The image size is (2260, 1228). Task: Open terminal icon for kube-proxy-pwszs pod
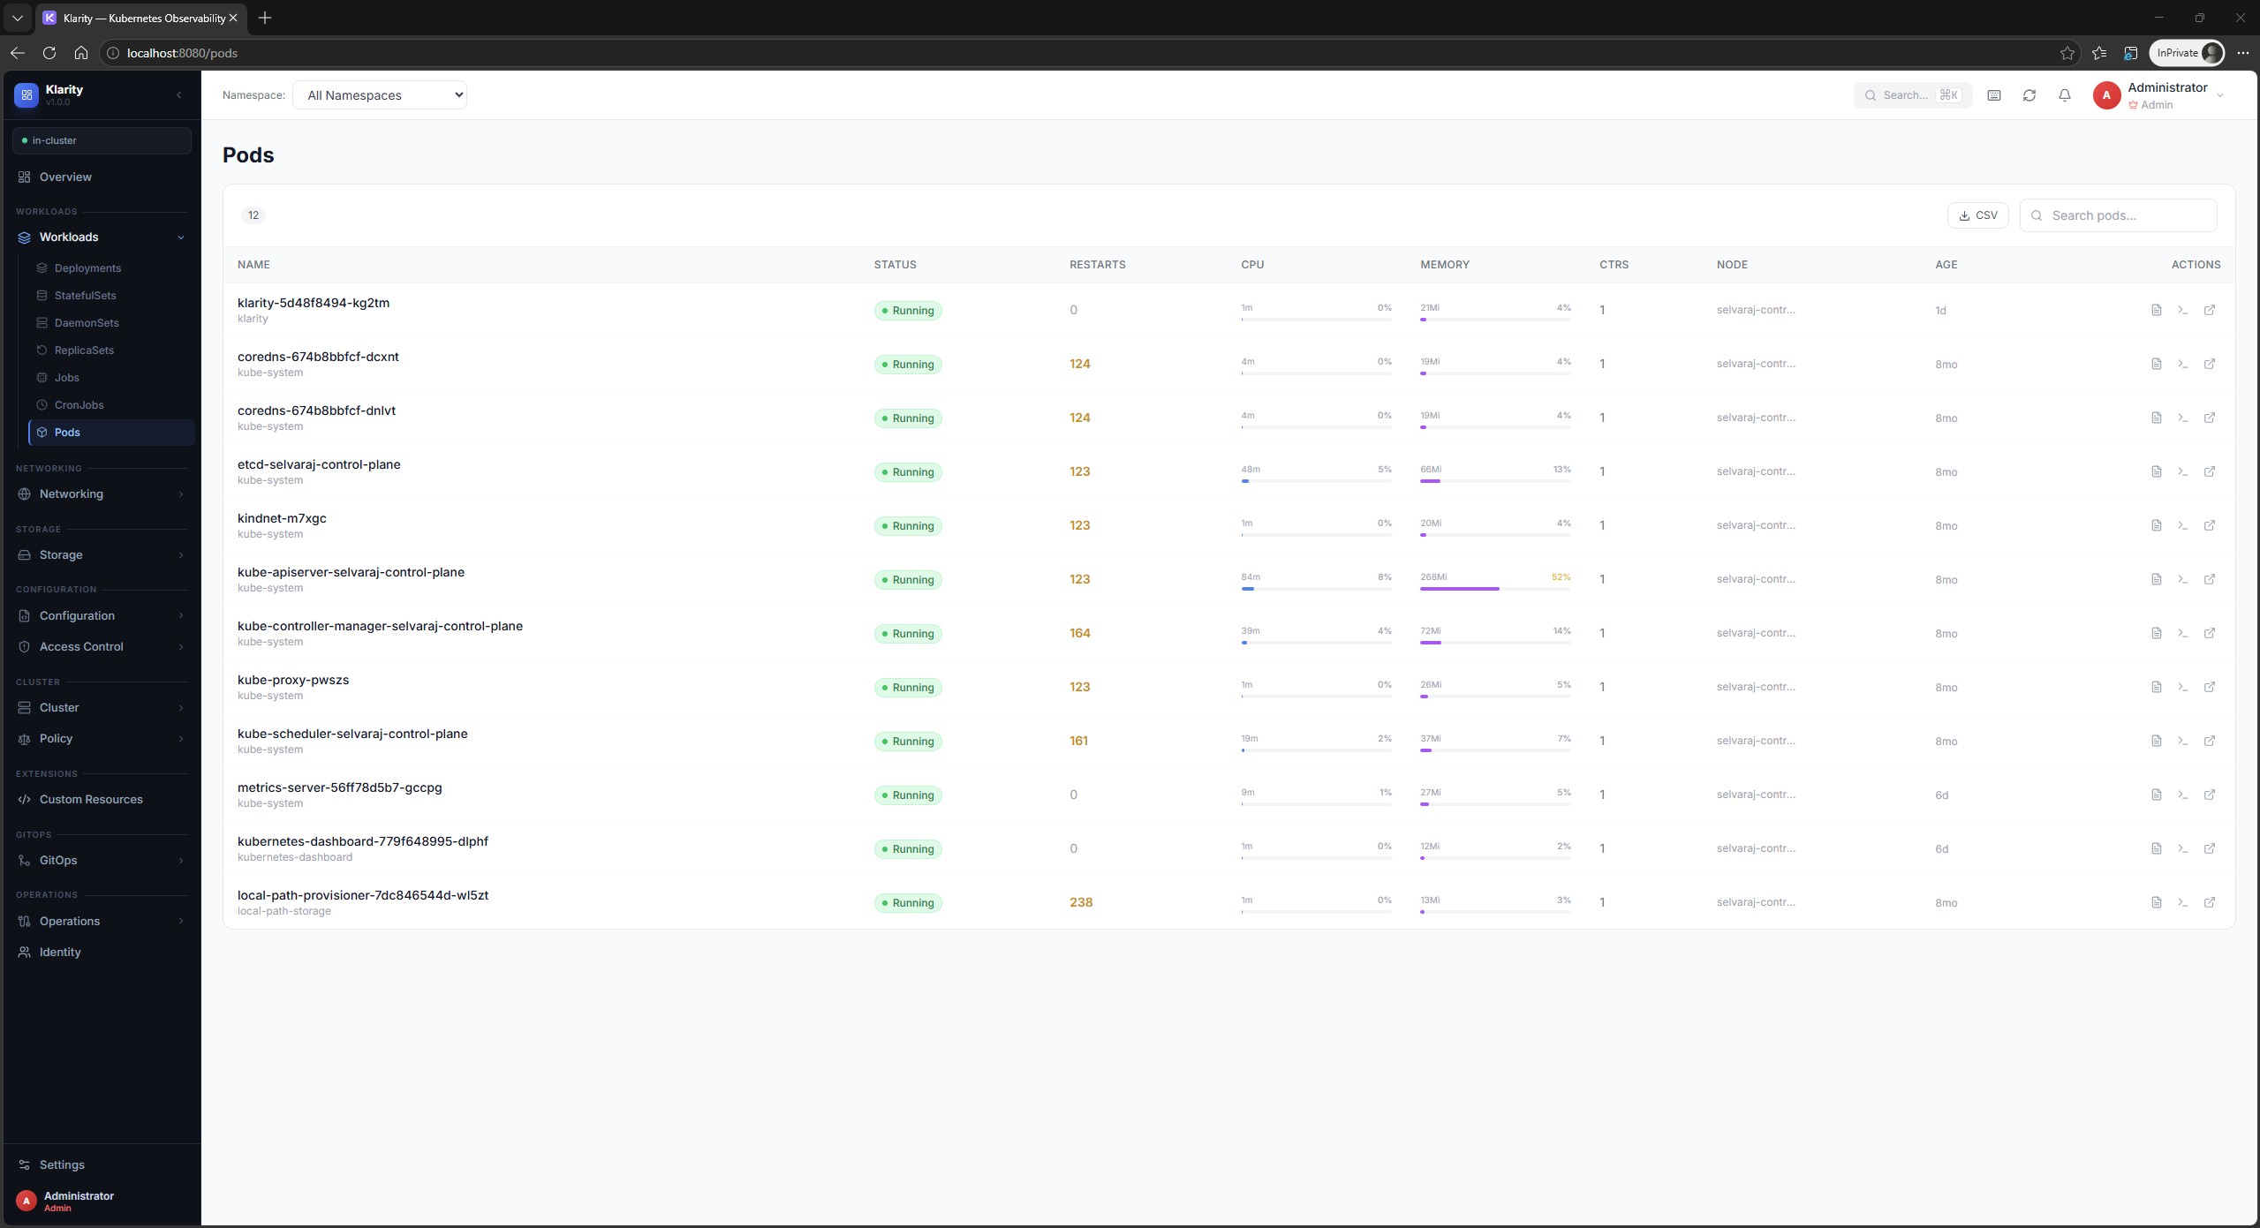point(2182,687)
